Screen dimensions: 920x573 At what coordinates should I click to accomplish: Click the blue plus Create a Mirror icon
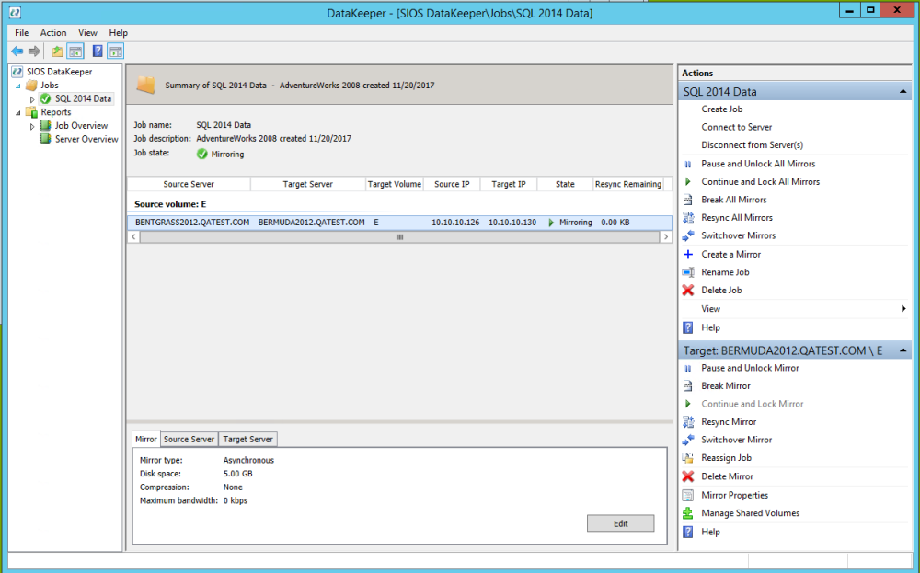click(688, 255)
